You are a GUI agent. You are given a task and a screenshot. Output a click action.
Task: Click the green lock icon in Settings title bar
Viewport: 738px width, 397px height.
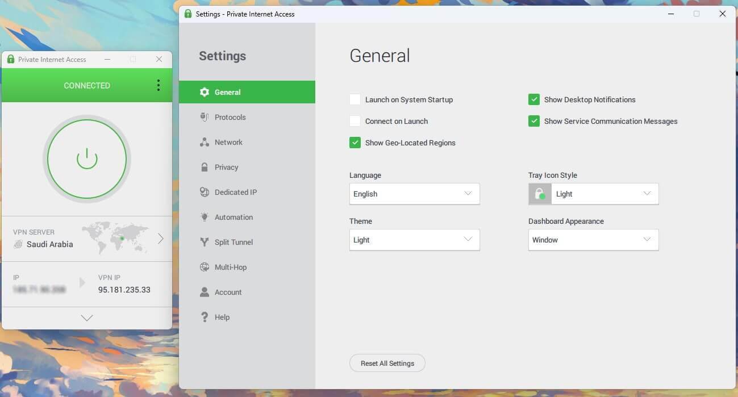pos(187,14)
